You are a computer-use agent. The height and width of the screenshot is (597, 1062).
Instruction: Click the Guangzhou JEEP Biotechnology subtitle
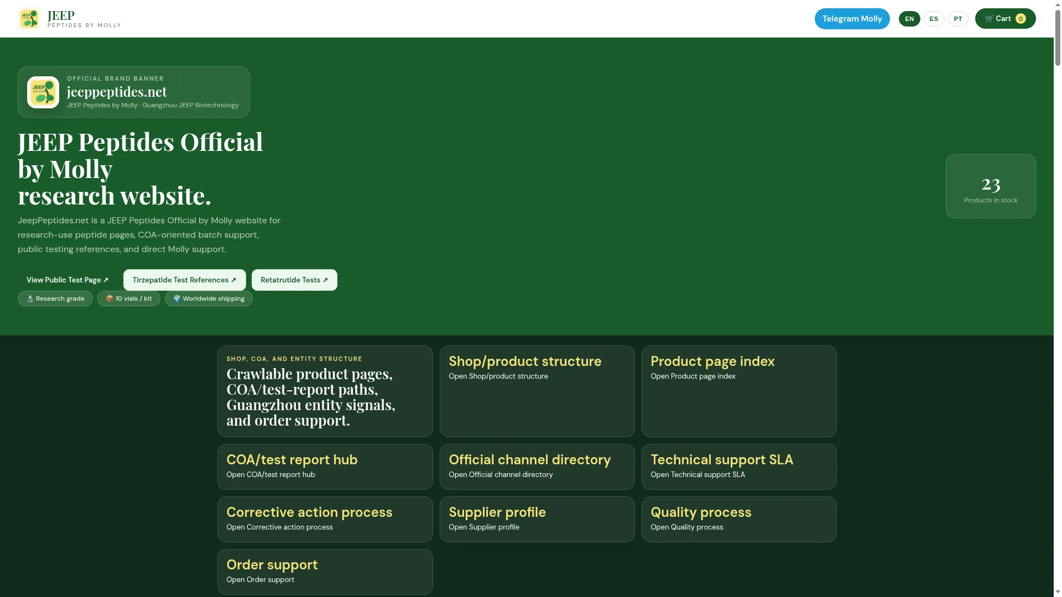point(153,105)
